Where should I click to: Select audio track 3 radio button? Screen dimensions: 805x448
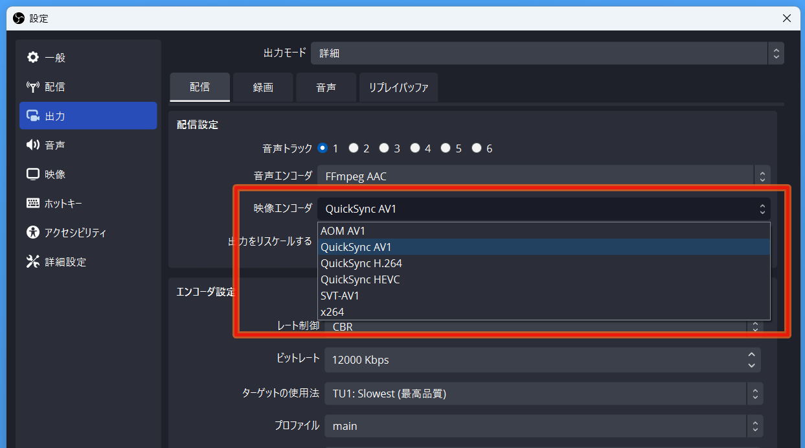click(x=384, y=148)
